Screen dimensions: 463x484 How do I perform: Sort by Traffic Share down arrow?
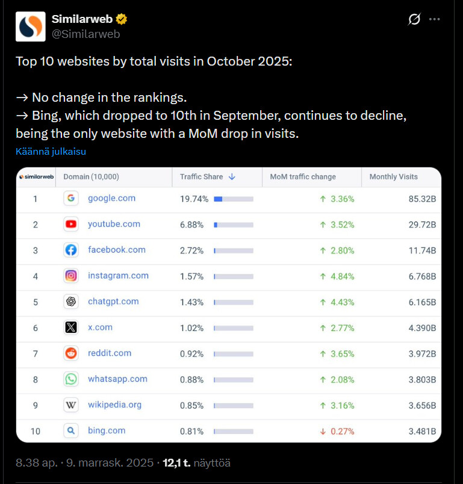pyautogui.click(x=232, y=177)
